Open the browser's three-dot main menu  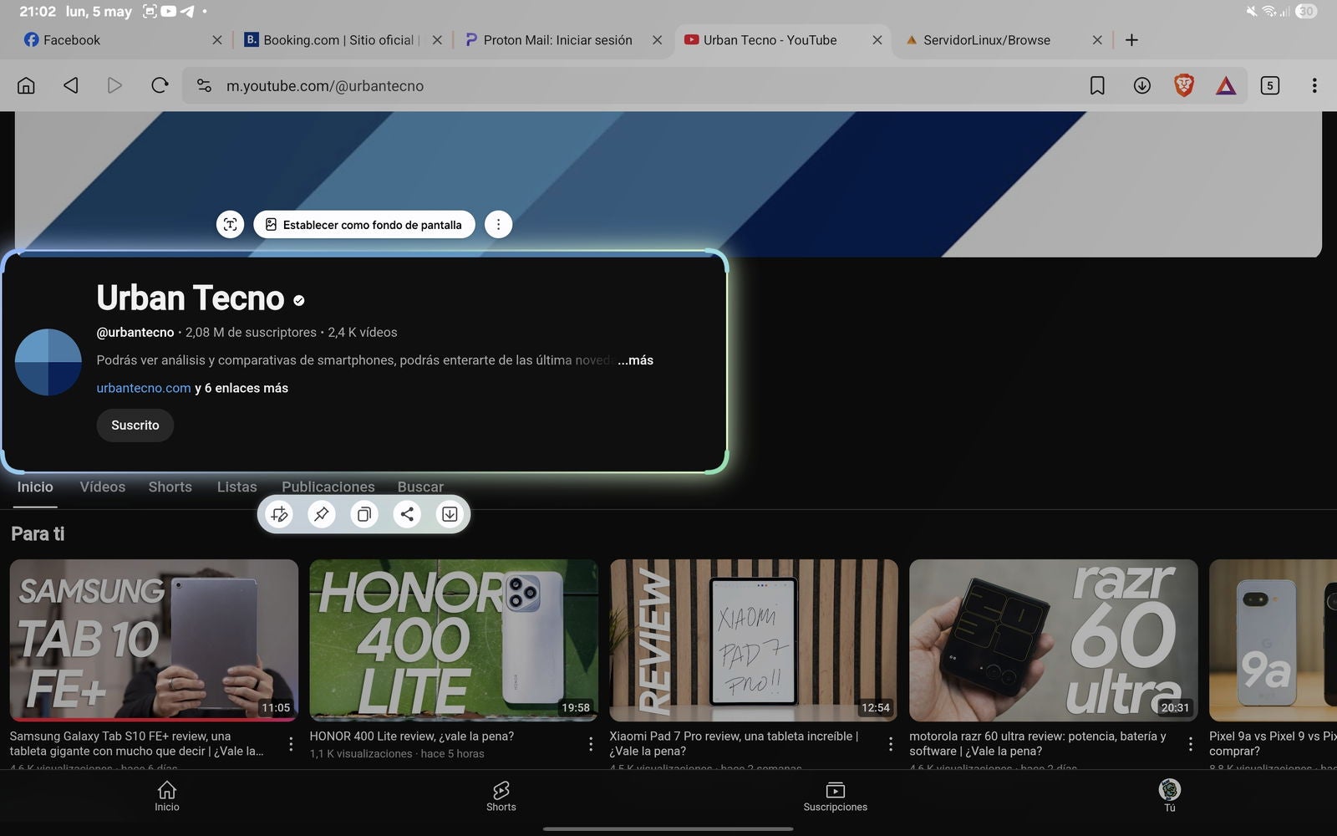1314,85
